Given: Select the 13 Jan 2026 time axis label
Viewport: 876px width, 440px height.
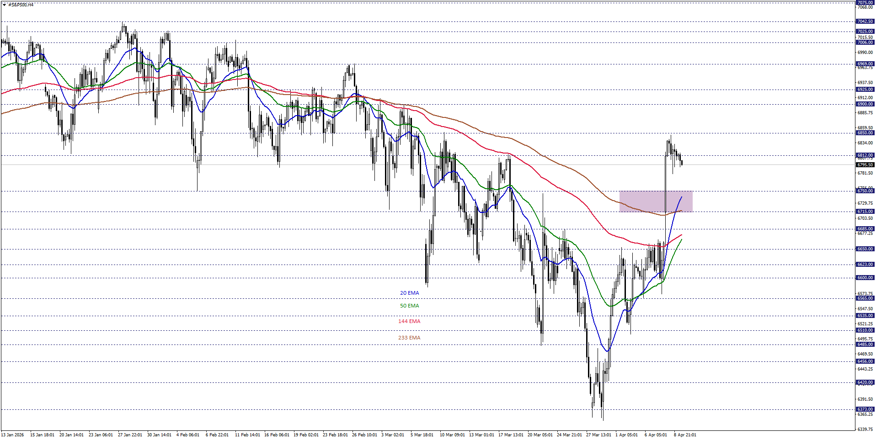Looking at the screenshot, I should coord(12,435).
